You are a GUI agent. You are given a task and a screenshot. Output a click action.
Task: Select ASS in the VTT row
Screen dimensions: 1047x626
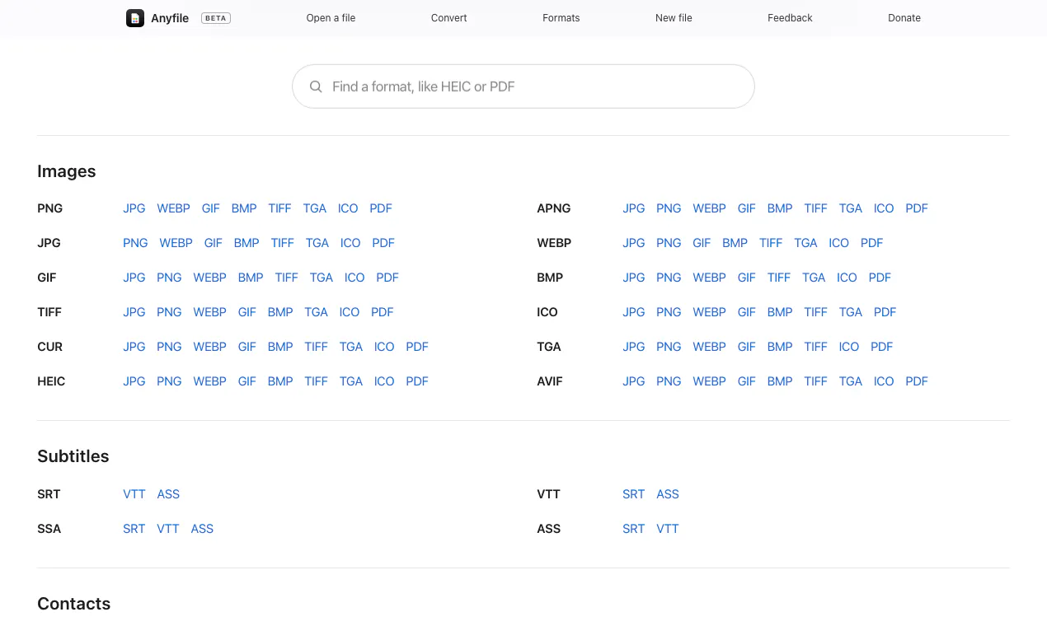pyautogui.click(x=668, y=494)
